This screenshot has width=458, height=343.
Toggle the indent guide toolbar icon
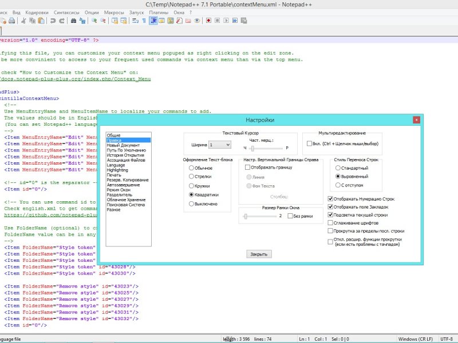153,21
